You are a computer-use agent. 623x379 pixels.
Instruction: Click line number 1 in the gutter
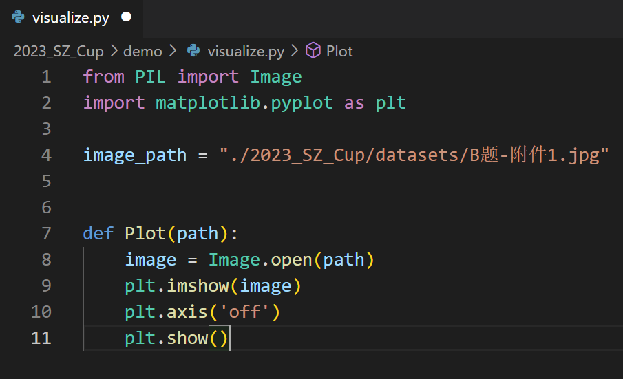pyautogui.click(x=47, y=76)
